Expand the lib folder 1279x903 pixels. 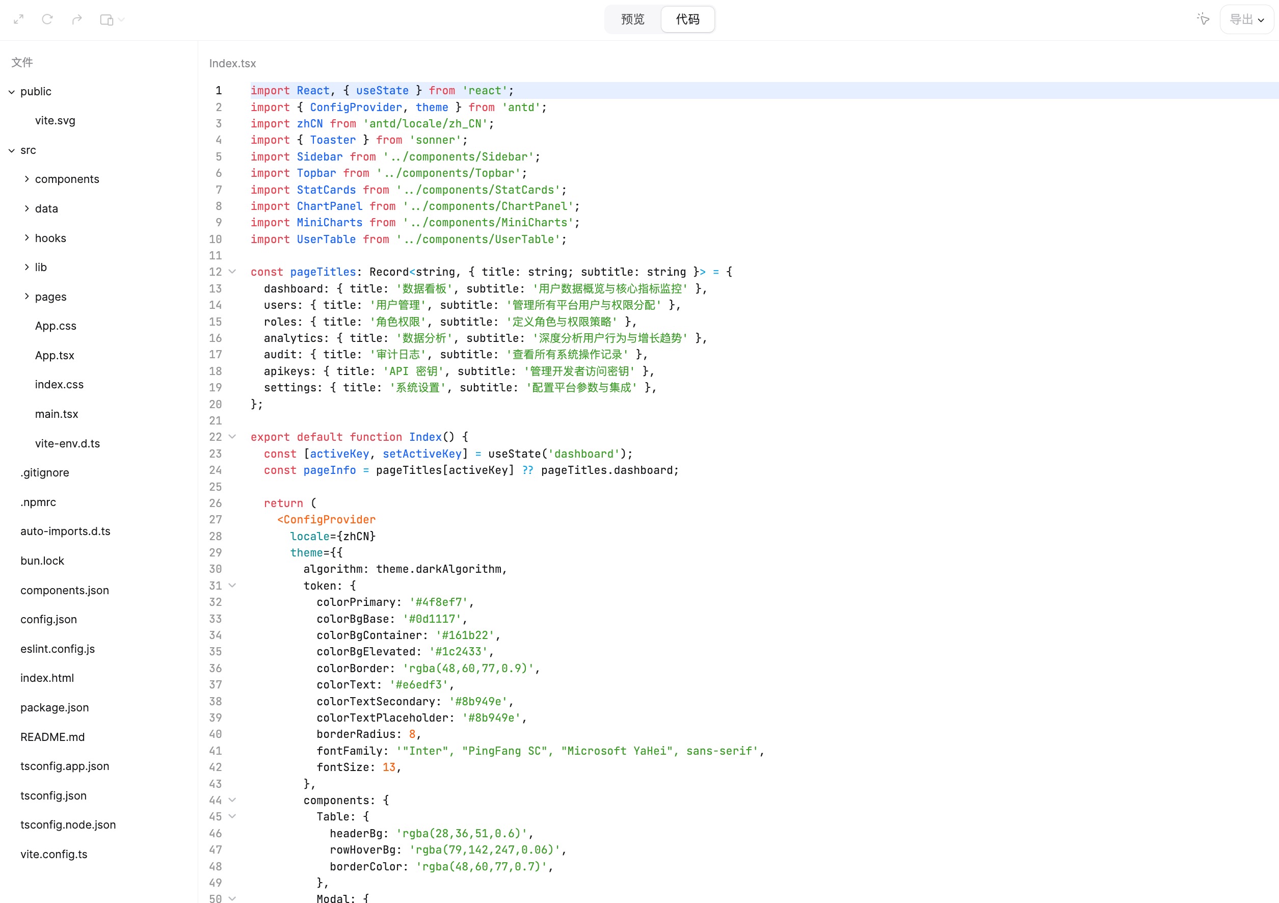point(26,268)
